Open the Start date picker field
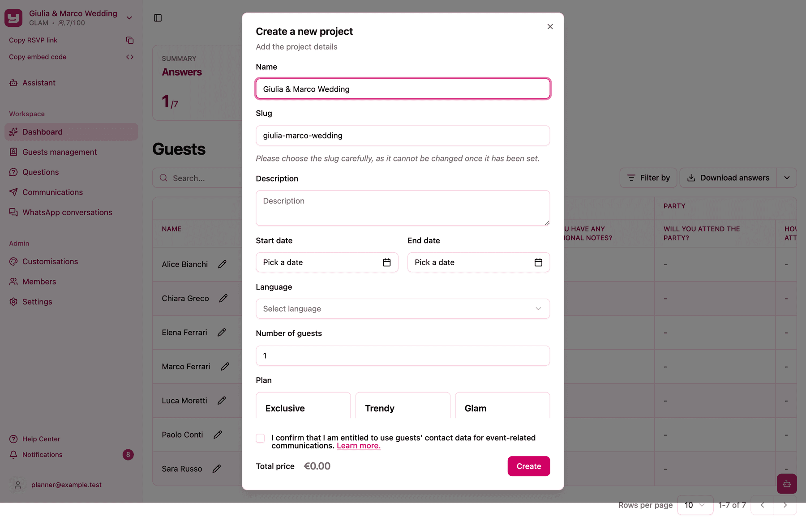 coord(327,262)
